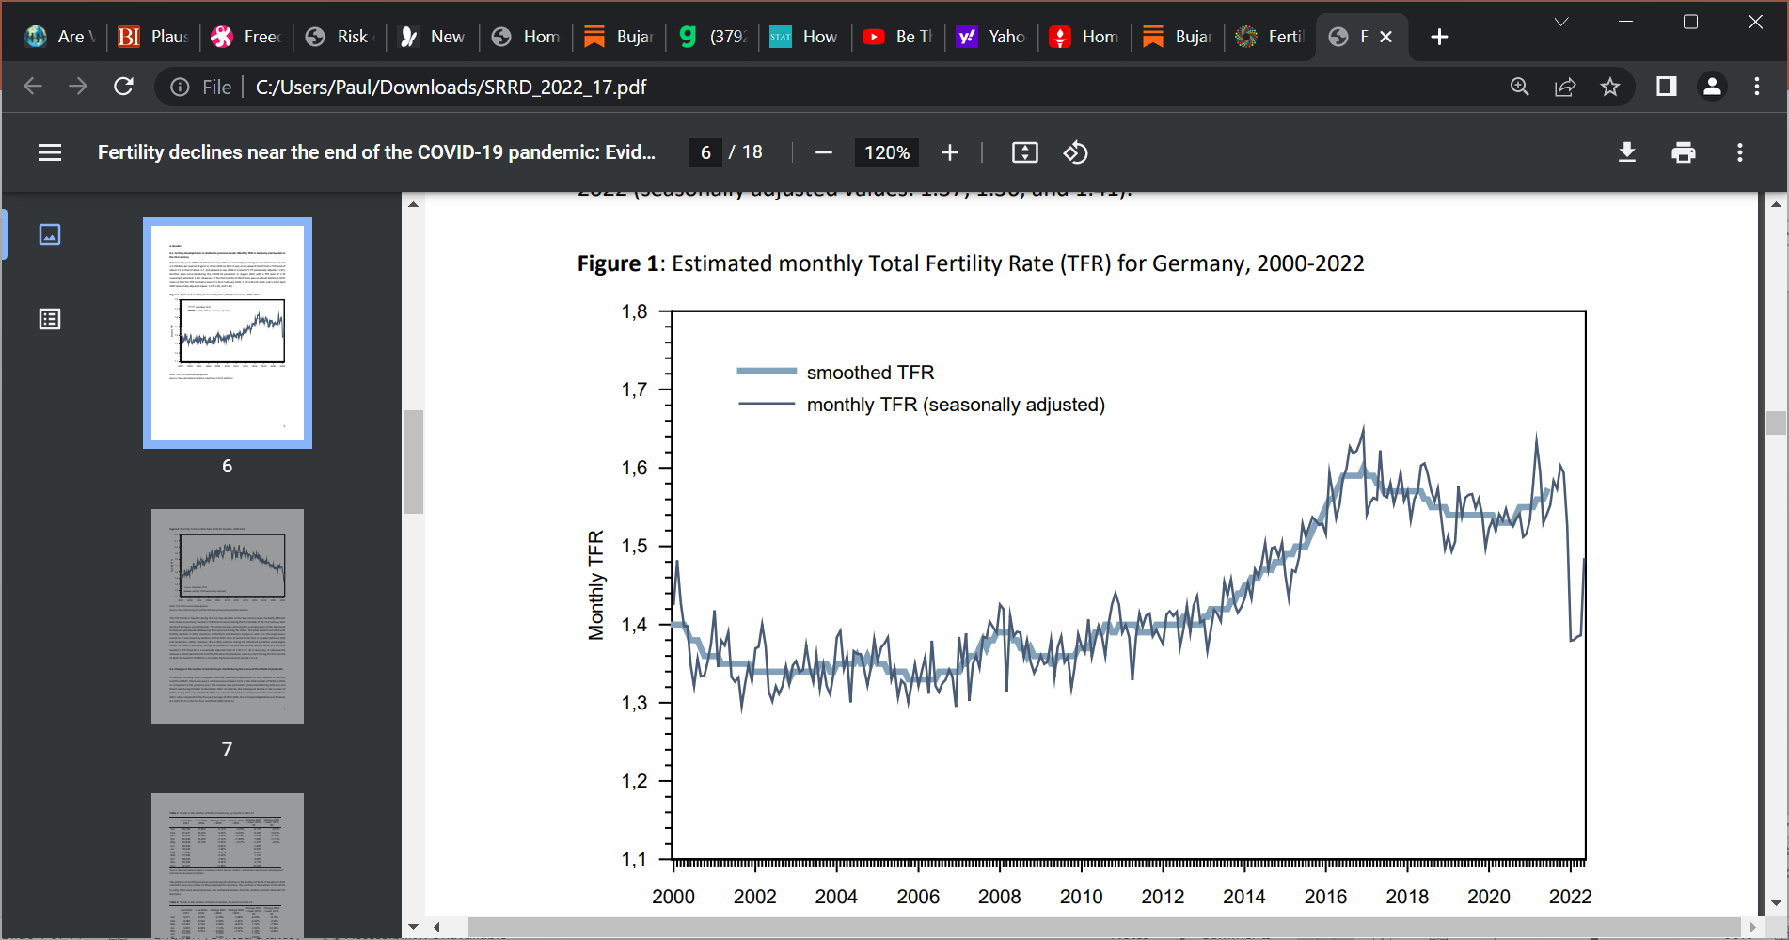The height and width of the screenshot is (940, 1789).
Task: Switch to the 'New' tab
Action: 432,37
